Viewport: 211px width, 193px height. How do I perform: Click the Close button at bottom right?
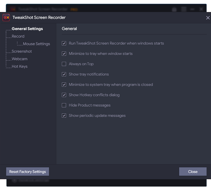click(193, 172)
